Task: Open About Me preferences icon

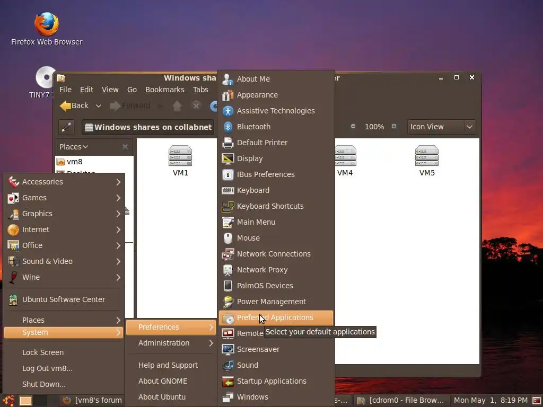Action: 227,79
